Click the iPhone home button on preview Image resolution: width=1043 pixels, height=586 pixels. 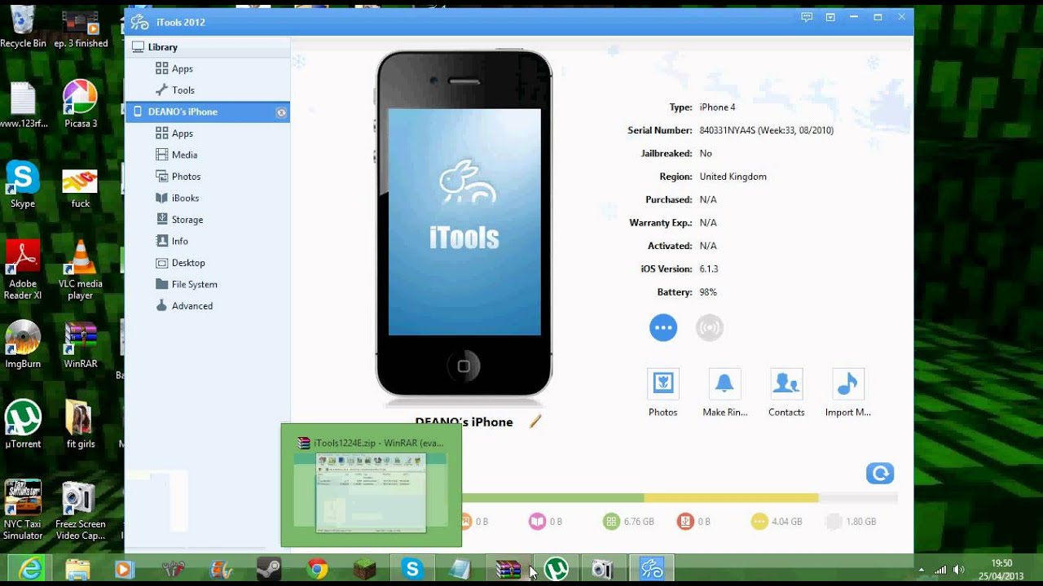tap(464, 366)
